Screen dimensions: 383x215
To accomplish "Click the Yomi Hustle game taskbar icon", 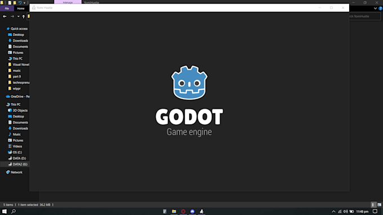I will [202, 211].
